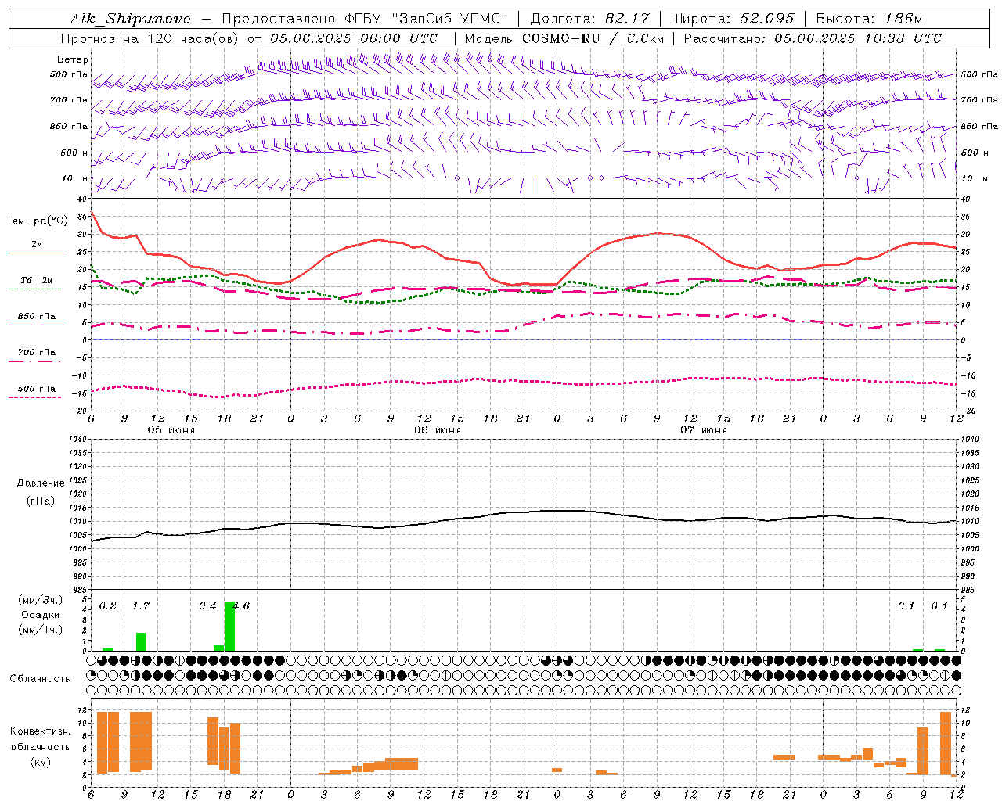The height and width of the screenshot is (801, 1002).
Task: Click the (гПа) unit under Давление
Action: (41, 501)
